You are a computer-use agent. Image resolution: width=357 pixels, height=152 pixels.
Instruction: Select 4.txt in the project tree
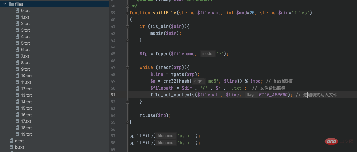(x=25, y=36)
